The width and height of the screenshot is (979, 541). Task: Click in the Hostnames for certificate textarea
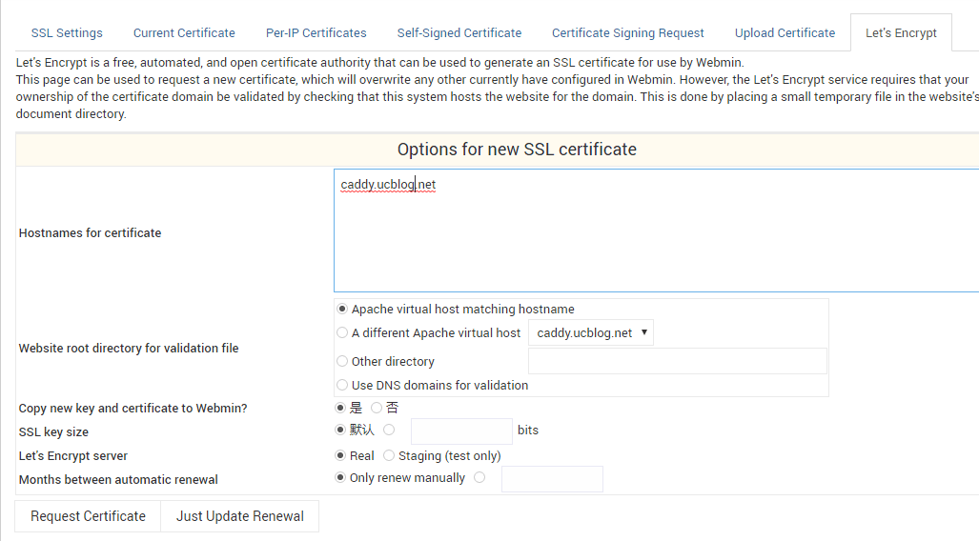pyautogui.click(x=656, y=230)
